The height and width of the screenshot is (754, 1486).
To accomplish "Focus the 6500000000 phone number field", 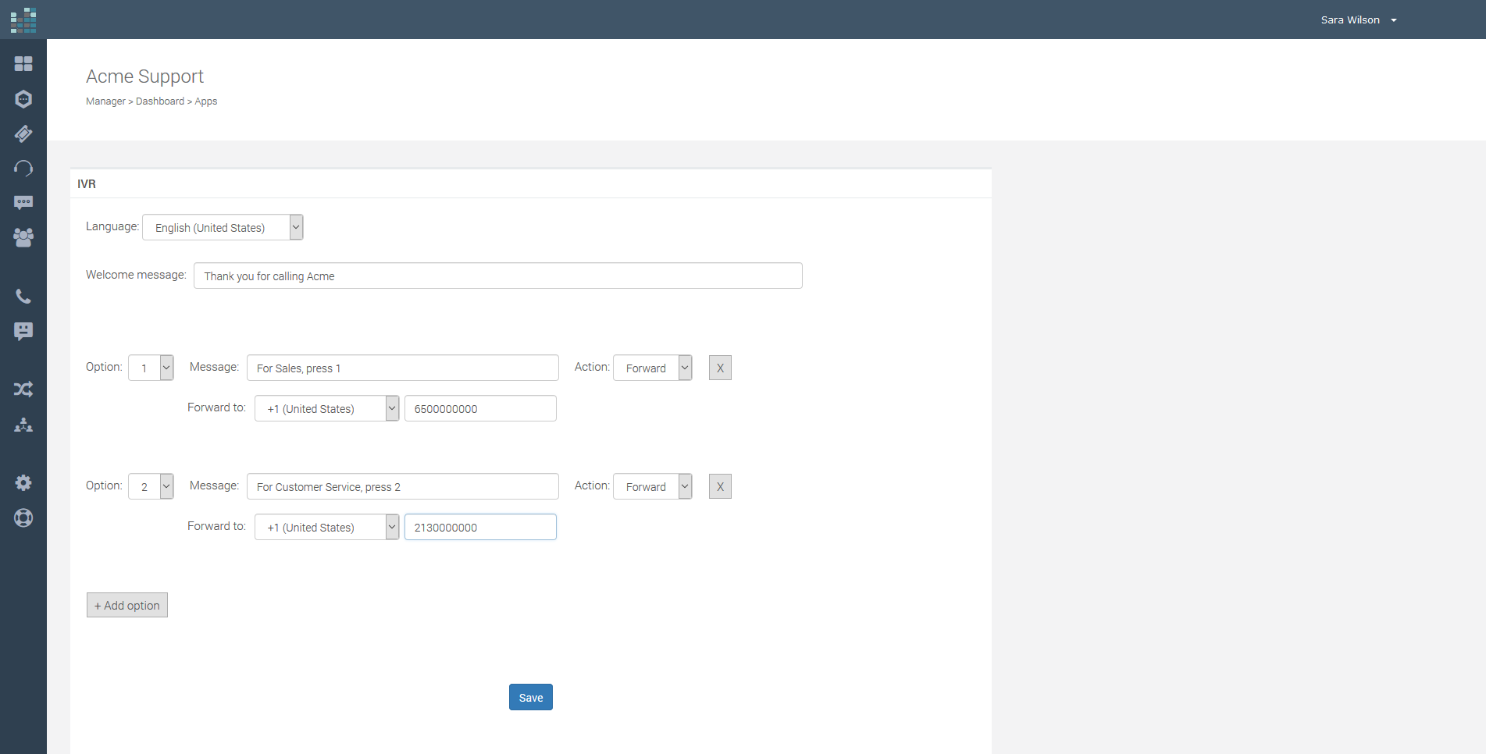I will 480,408.
